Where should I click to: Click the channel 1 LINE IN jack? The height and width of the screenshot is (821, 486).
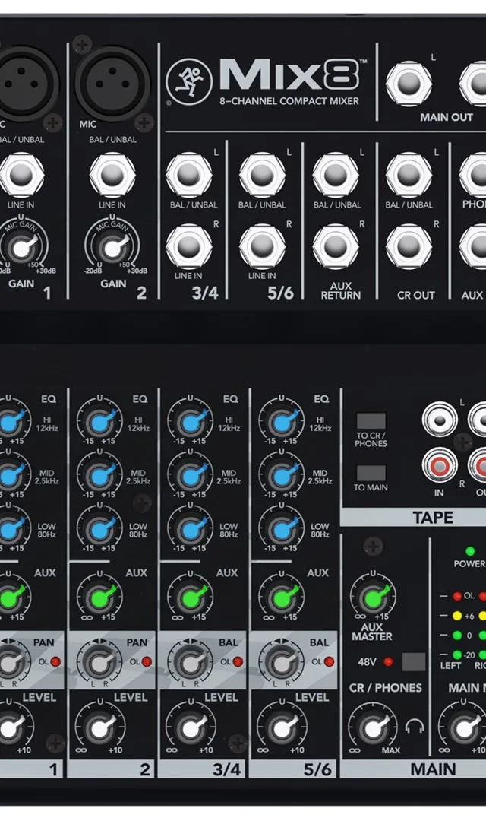21,174
